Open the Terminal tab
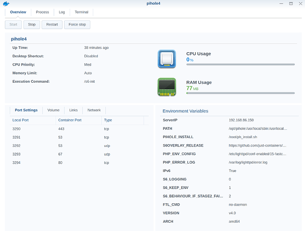The image size is (305, 231). (81, 12)
